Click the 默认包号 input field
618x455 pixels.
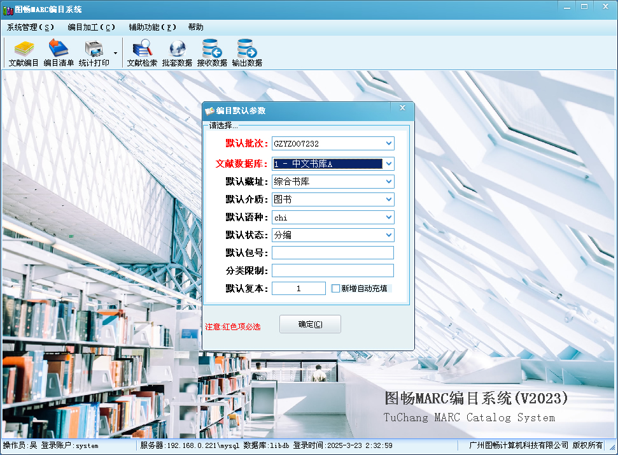(333, 253)
